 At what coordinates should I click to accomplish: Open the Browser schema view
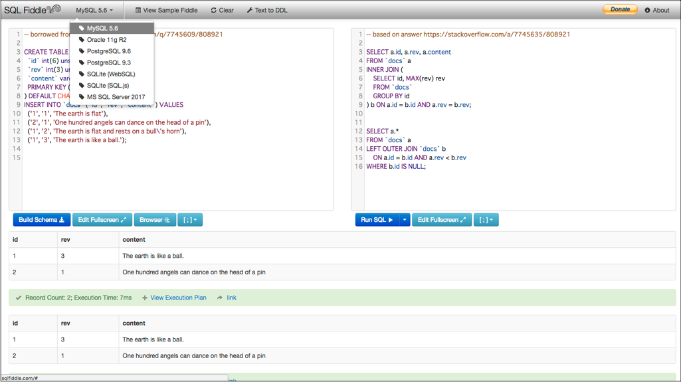[x=155, y=220]
